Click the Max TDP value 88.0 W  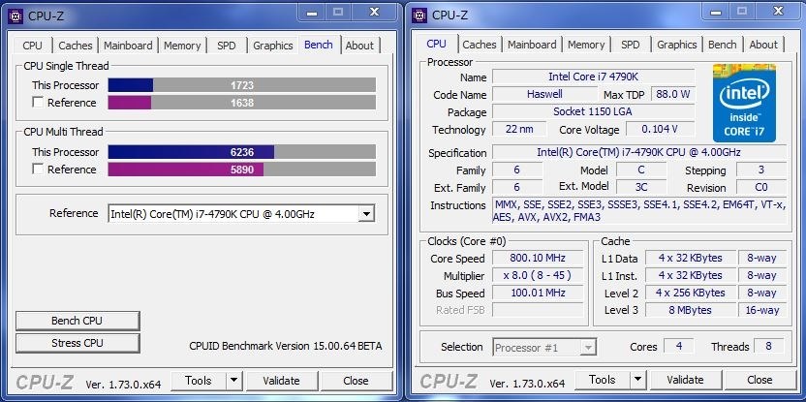(x=673, y=94)
